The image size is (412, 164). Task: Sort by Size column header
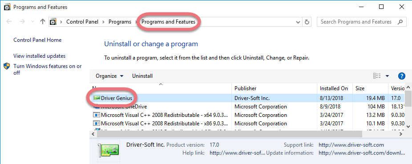click(370, 88)
